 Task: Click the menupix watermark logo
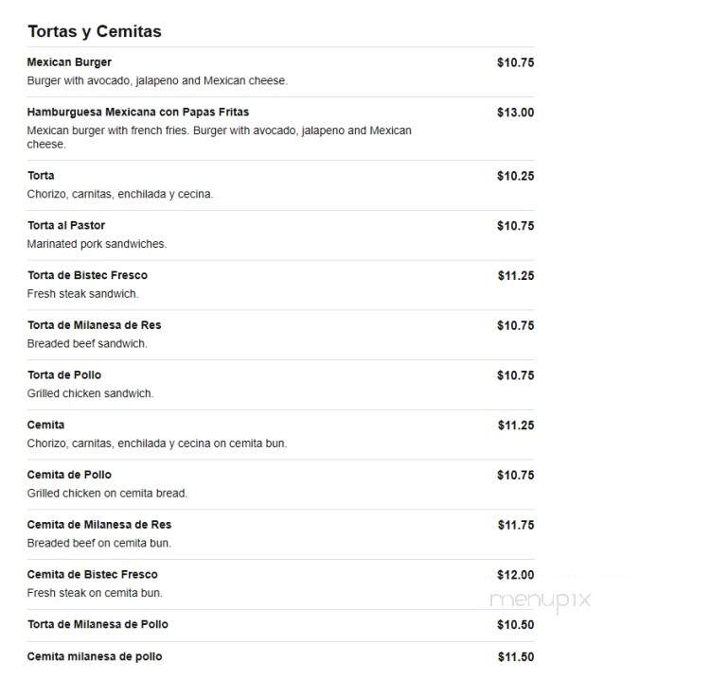[541, 600]
